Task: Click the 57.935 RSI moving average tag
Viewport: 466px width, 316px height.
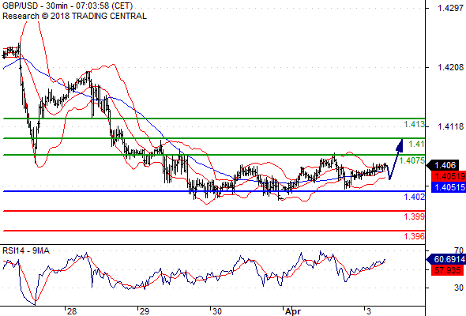Action: tap(448, 270)
